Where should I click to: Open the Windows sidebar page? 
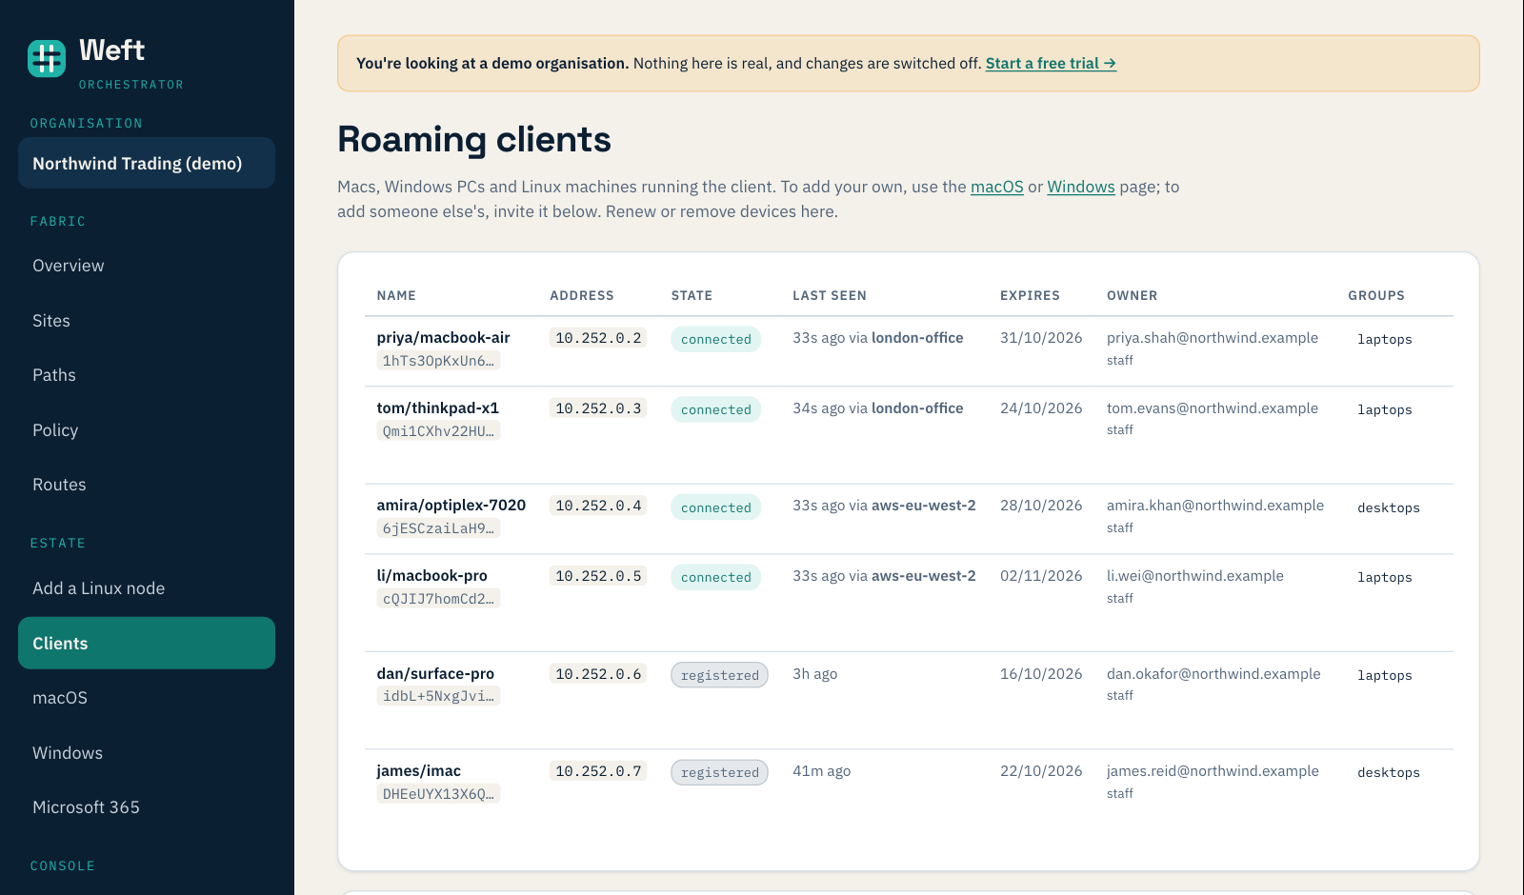click(147, 753)
